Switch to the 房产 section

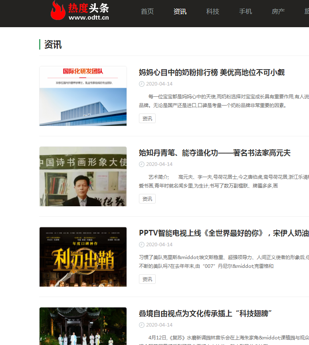278,12
